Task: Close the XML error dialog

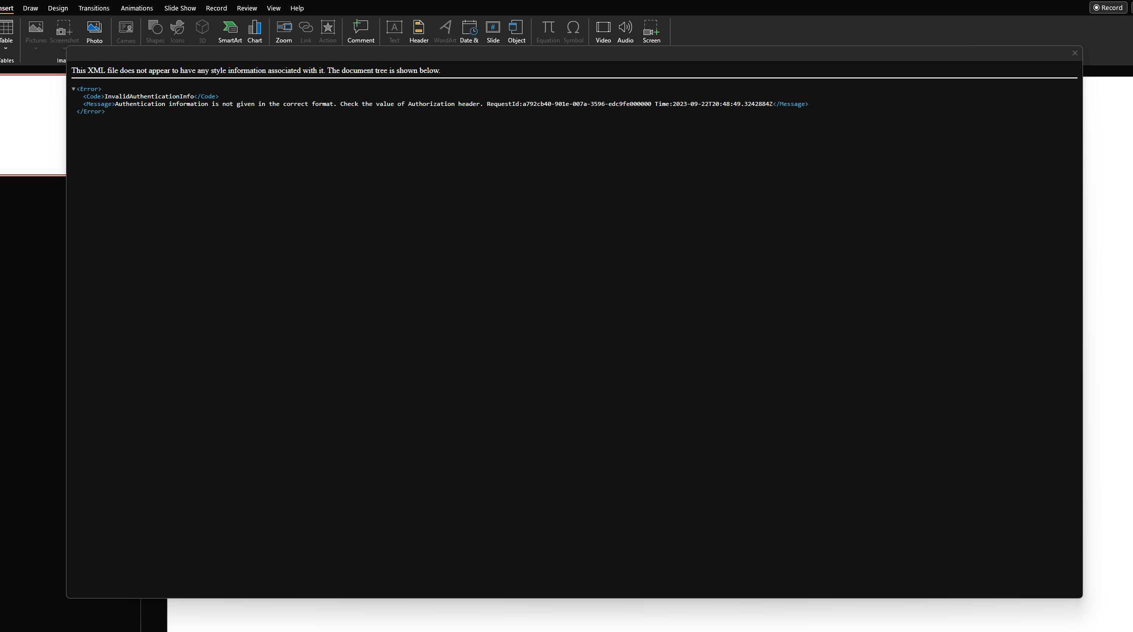Action: tap(1074, 53)
